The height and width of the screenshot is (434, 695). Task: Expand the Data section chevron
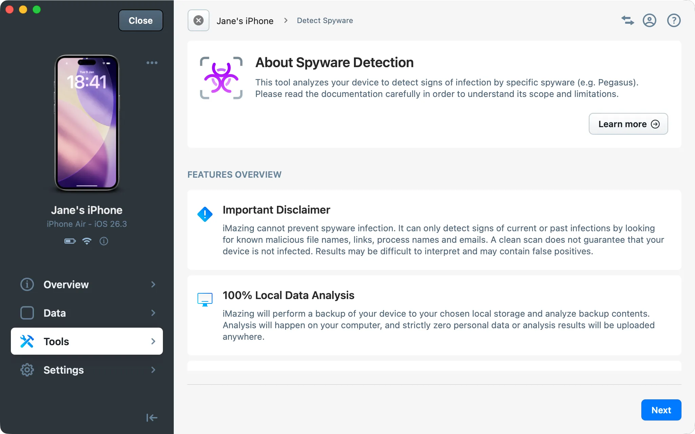[x=153, y=313]
